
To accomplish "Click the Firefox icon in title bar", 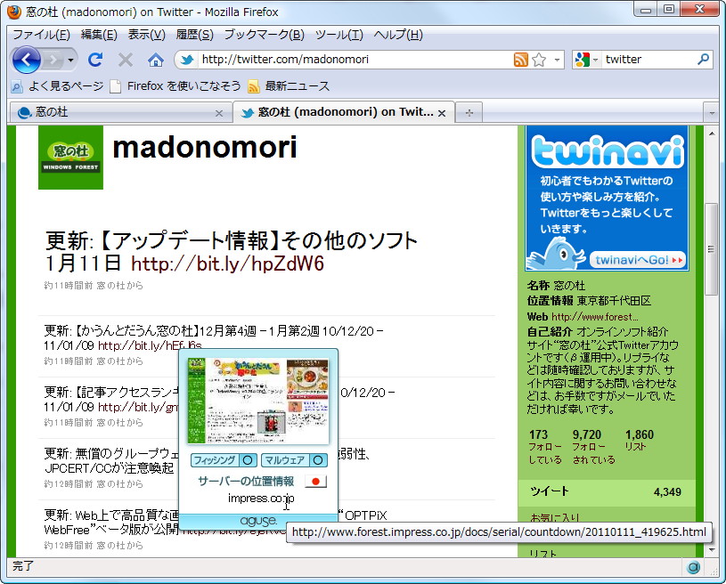I will (14, 12).
